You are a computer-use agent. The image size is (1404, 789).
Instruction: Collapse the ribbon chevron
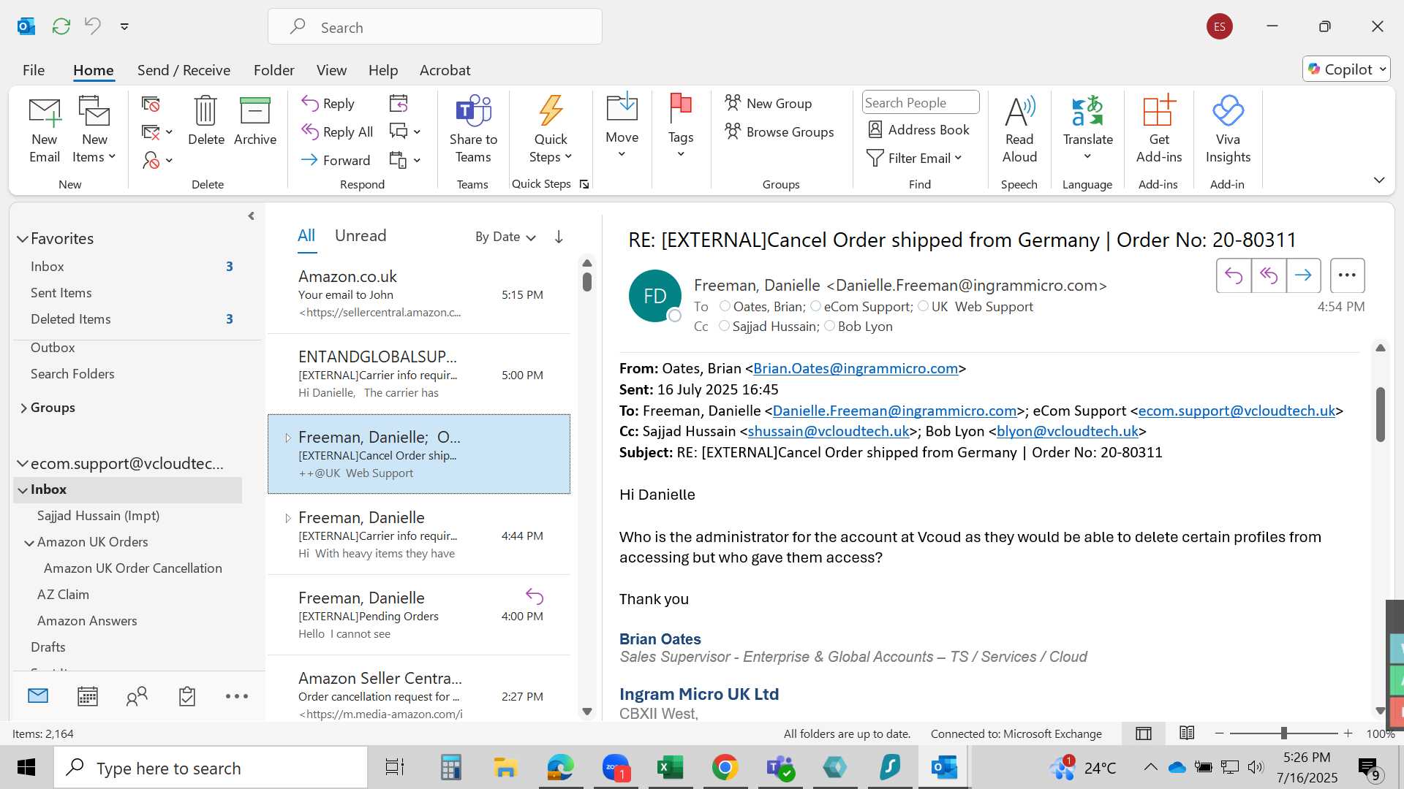1379,180
